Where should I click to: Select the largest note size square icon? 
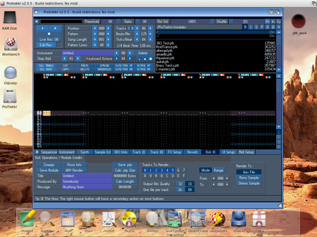[x=150, y=59]
